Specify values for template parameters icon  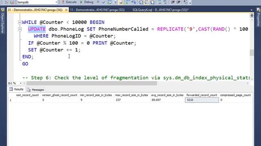185,2
